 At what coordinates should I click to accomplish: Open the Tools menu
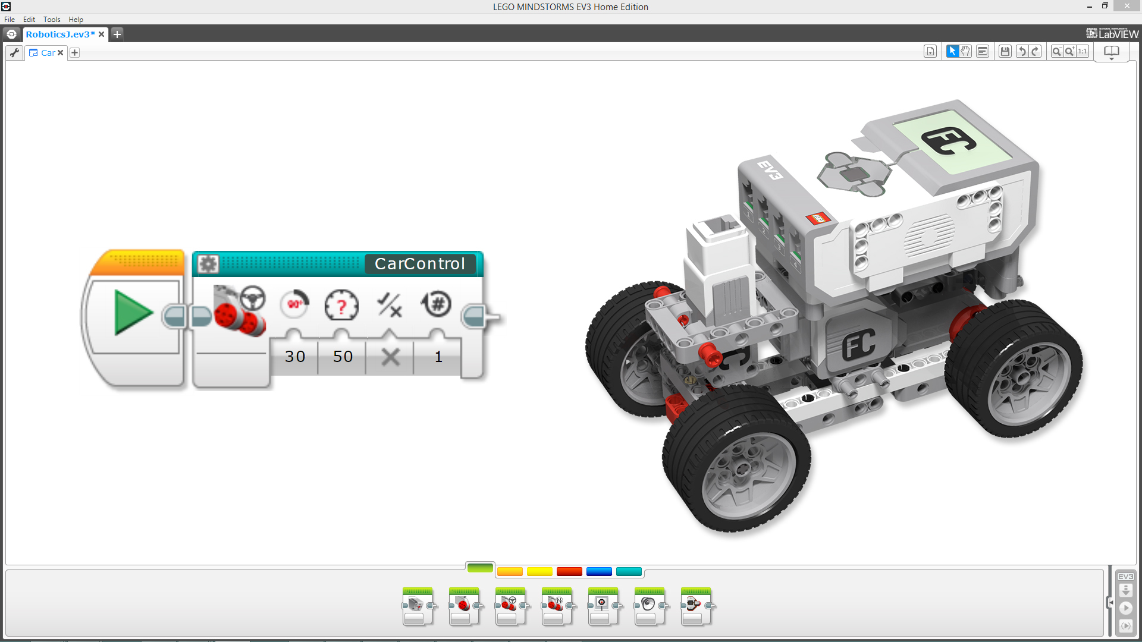coord(52,19)
